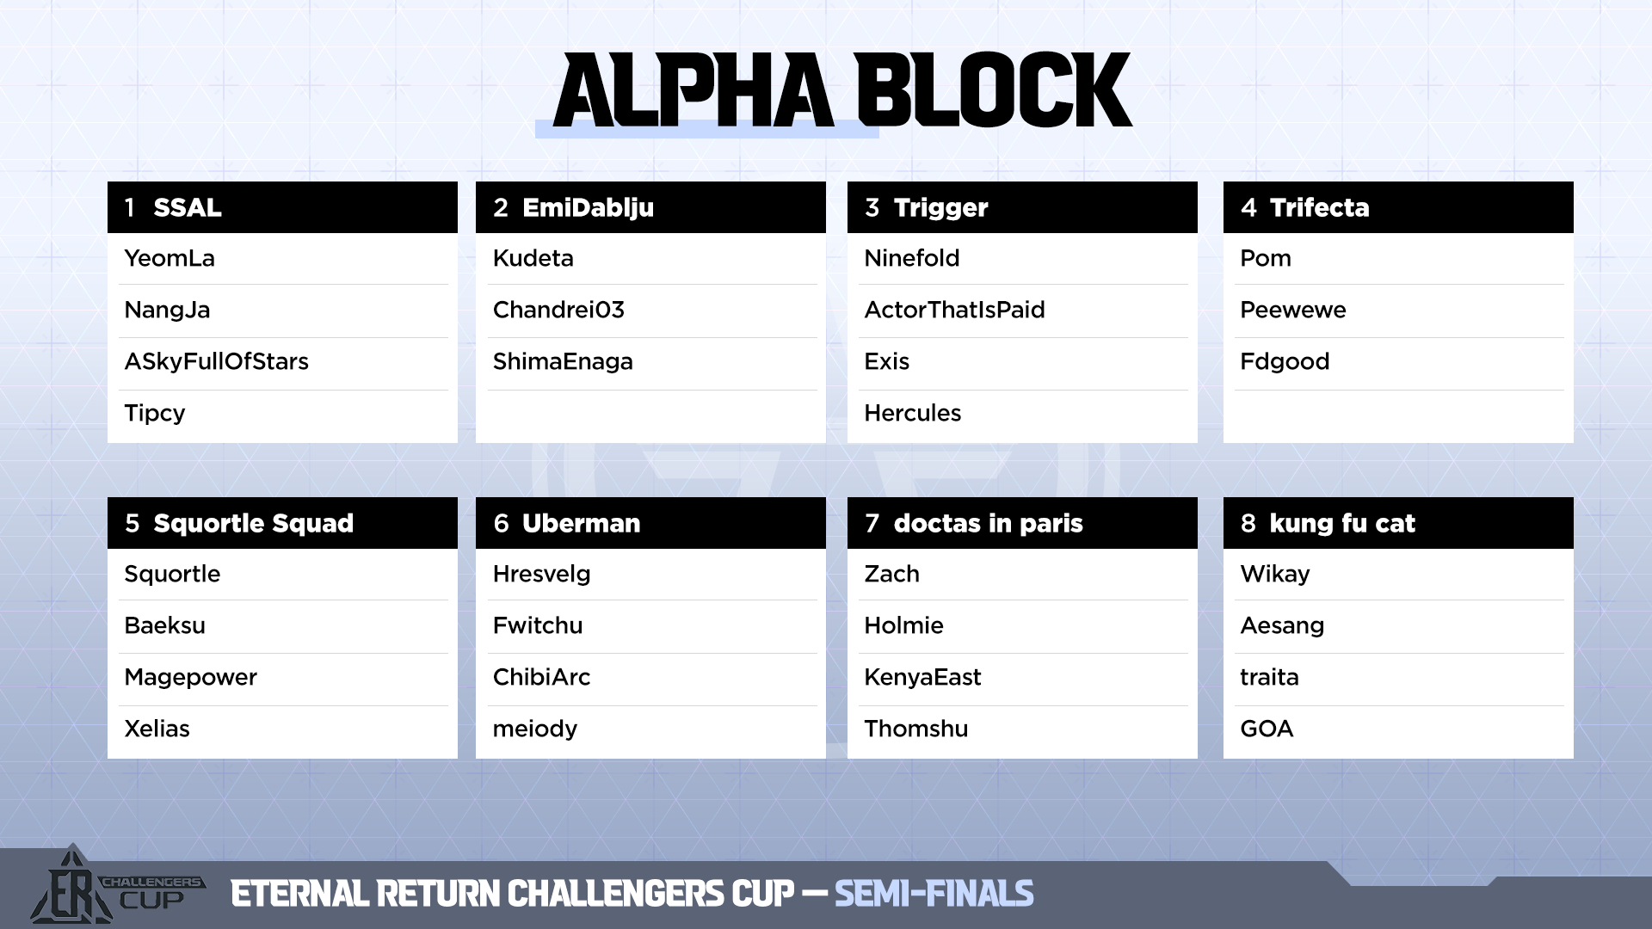Select player Peewewe in Trifecta
Screen dimensions: 1652x929
[x=1292, y=310]
